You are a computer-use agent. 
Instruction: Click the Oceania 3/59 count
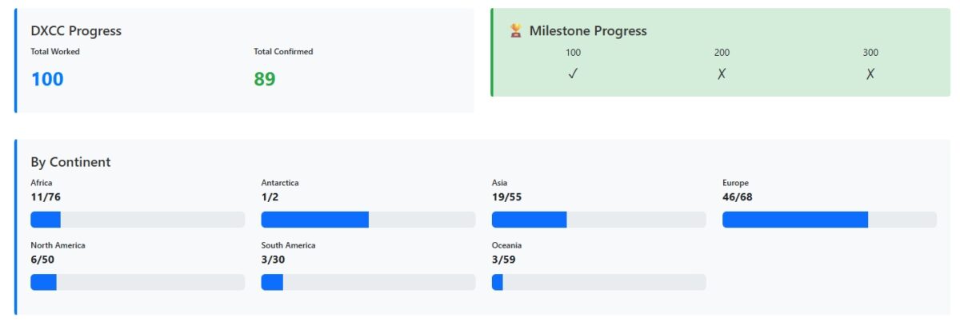pos(504,260)
